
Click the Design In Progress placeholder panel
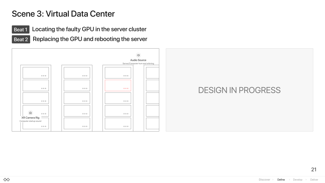coord(239,90)
